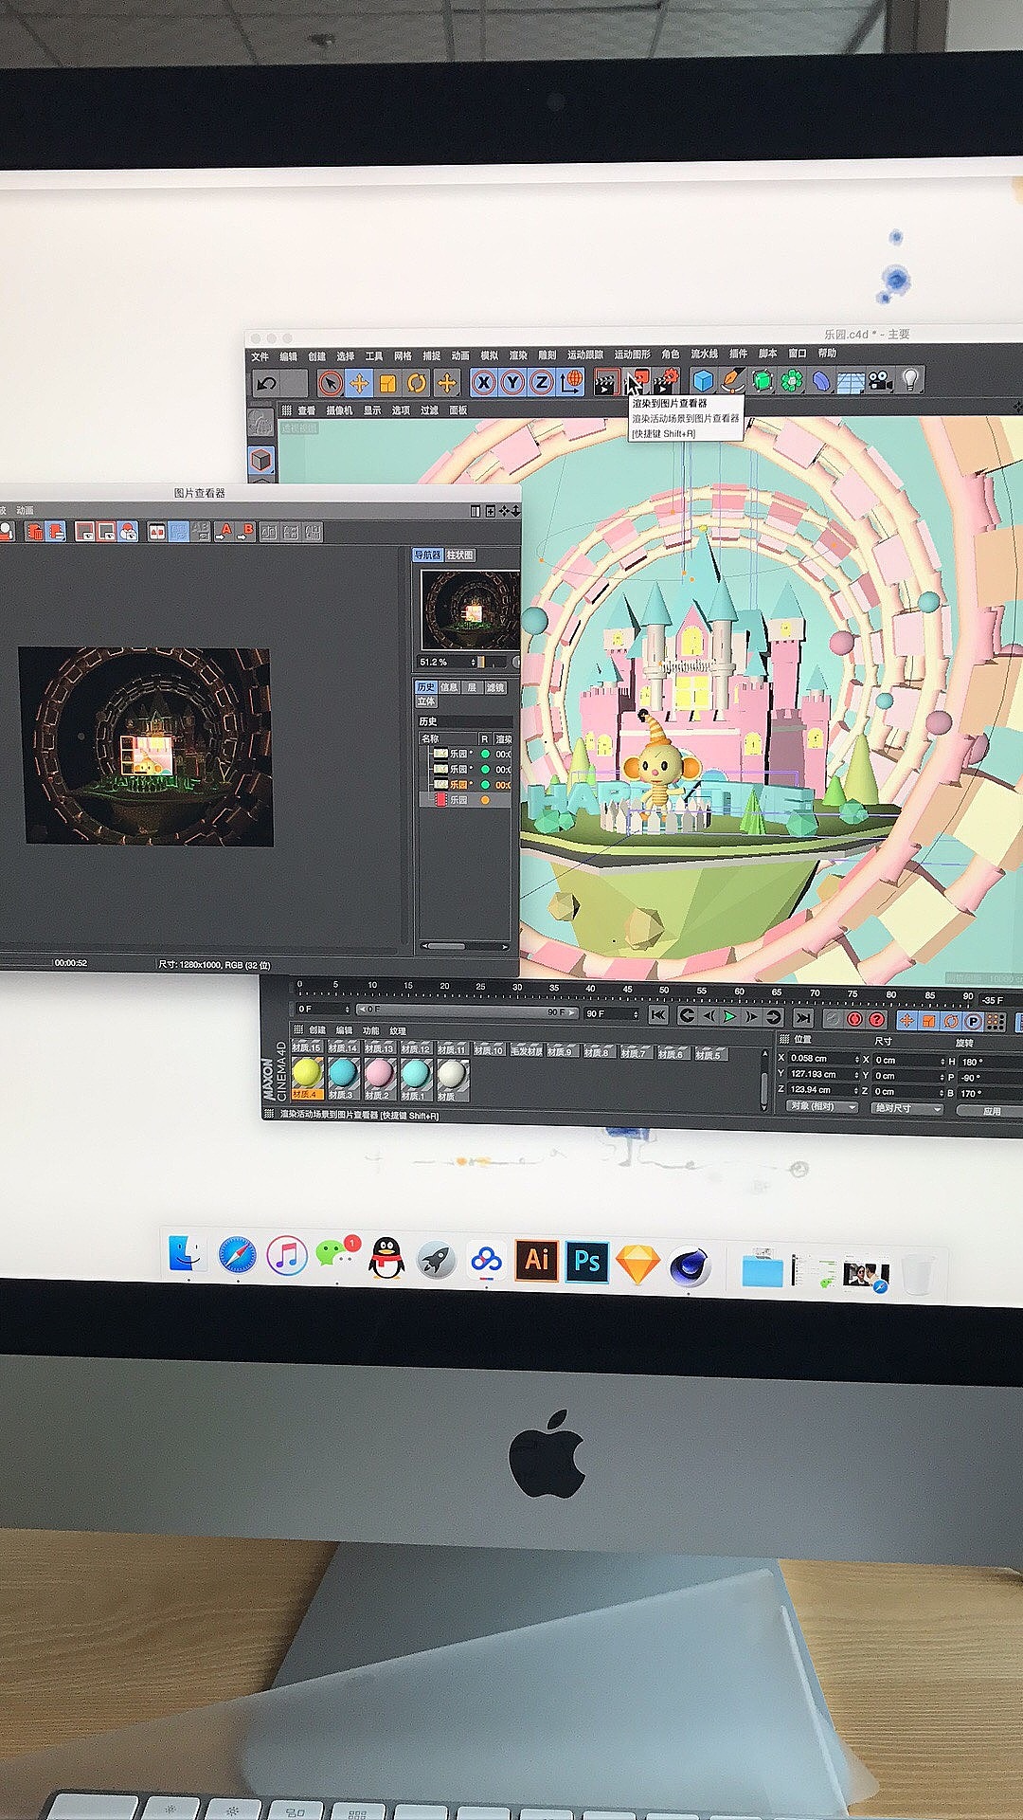Open the blue deformer bend icon
Screen dimensions: 1023x1820
pos(821,381)
